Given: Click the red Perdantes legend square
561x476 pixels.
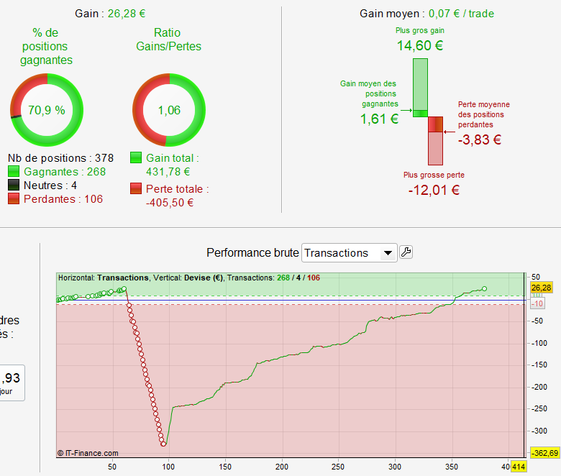Looking at the screenshot, I should 14,198.
